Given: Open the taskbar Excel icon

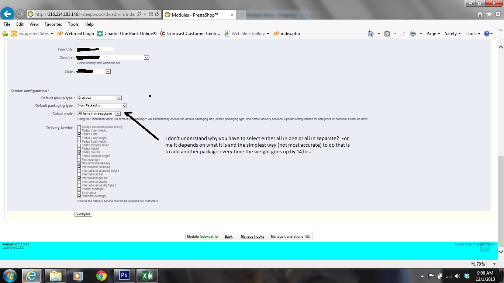Looking at the screenshot, I should pos(147,275).
